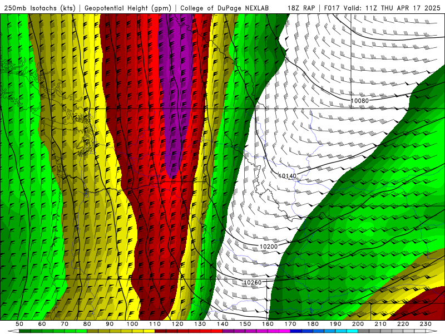Click the 200 value on the color scale
This screenshot has height=334, width=445.
pos(358,324)
